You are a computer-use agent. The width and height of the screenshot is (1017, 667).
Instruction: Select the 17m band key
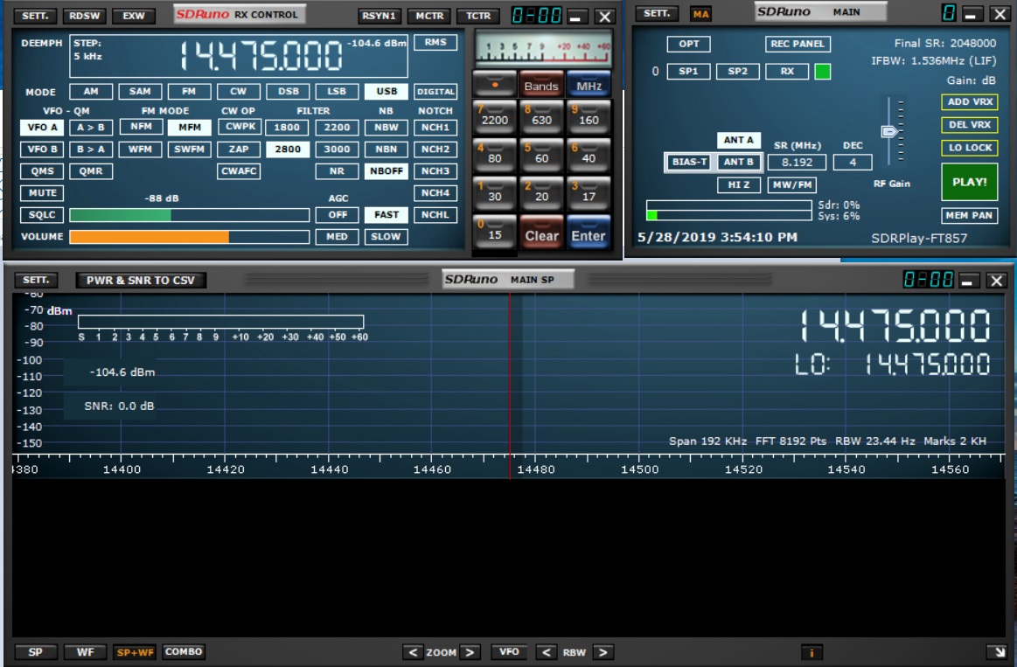pyautogui.click(x=589, y=193)
